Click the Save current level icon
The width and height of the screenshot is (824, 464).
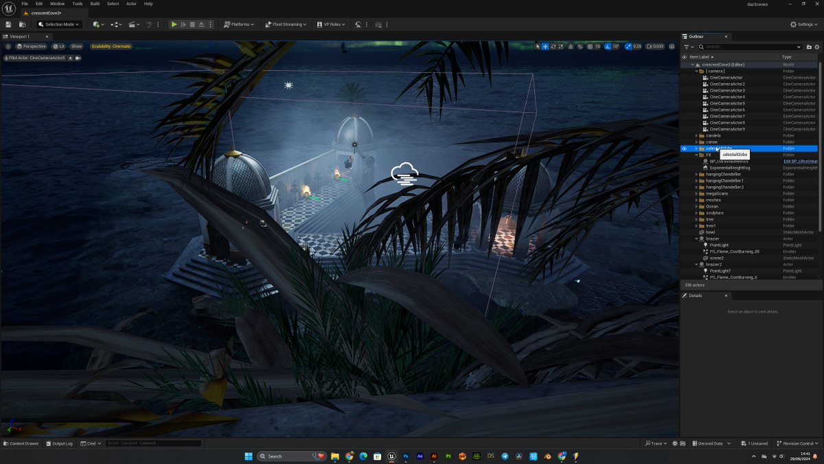(8, 24)
